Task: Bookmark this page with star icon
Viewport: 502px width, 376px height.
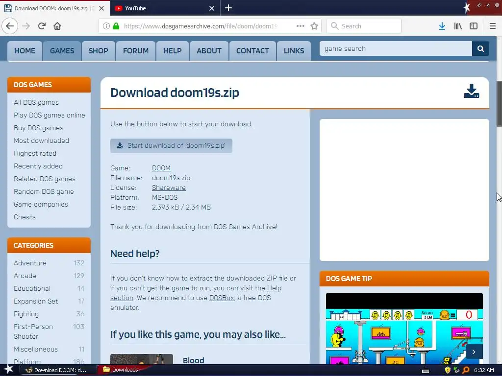Action: pos(314,26)
